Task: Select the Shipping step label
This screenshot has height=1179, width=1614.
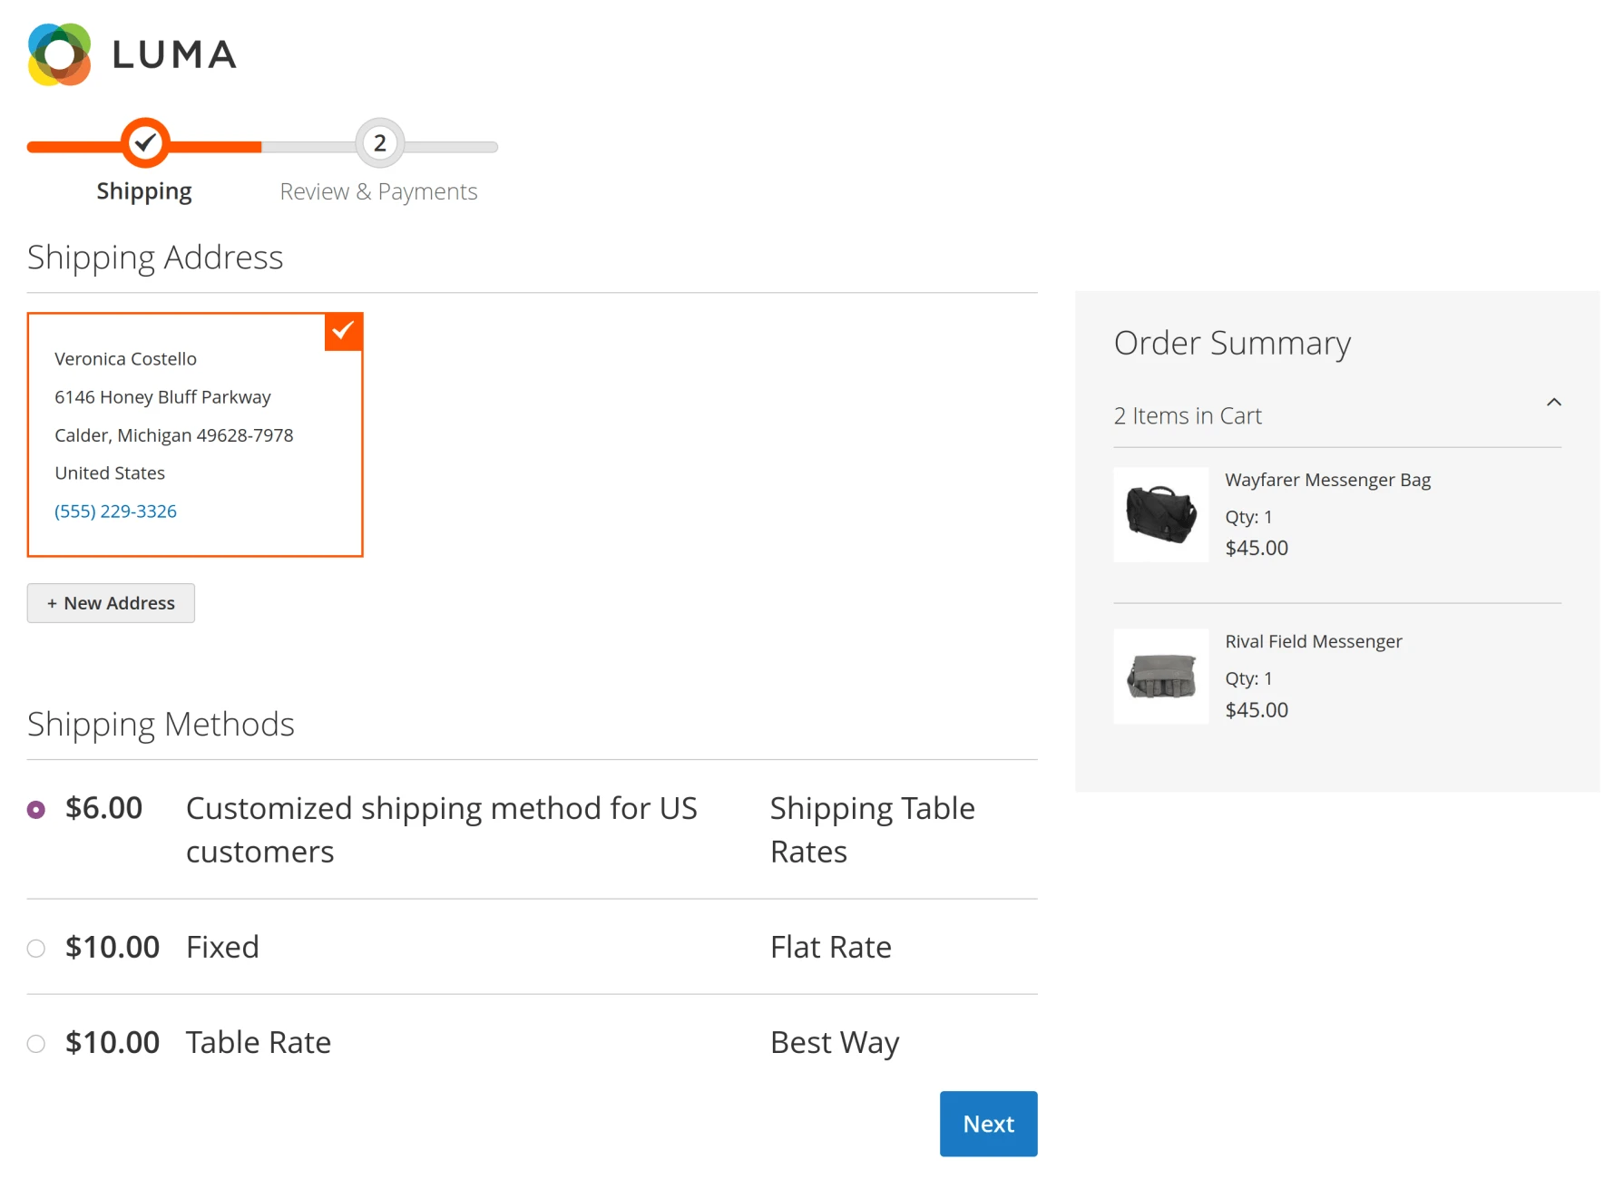Action: pyautogui.click(x=144, y=190)
